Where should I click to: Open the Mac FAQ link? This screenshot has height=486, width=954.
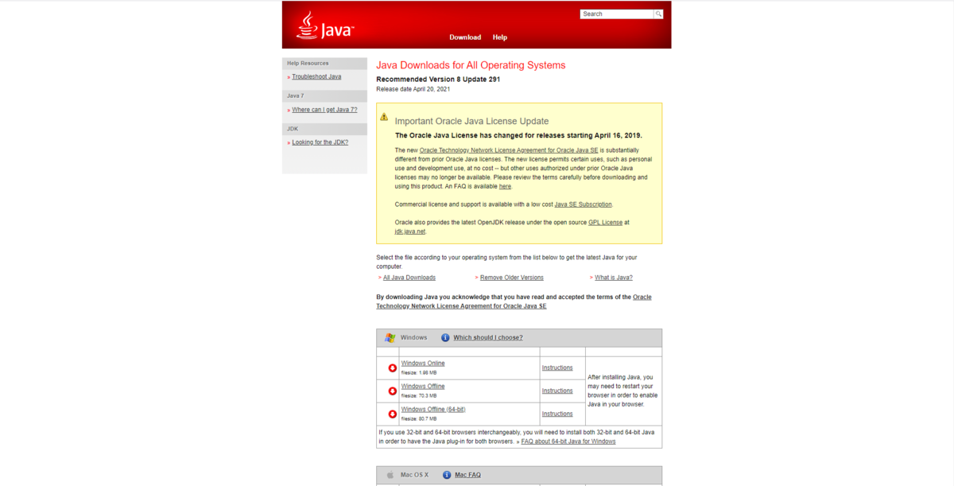tap(467, 475)
